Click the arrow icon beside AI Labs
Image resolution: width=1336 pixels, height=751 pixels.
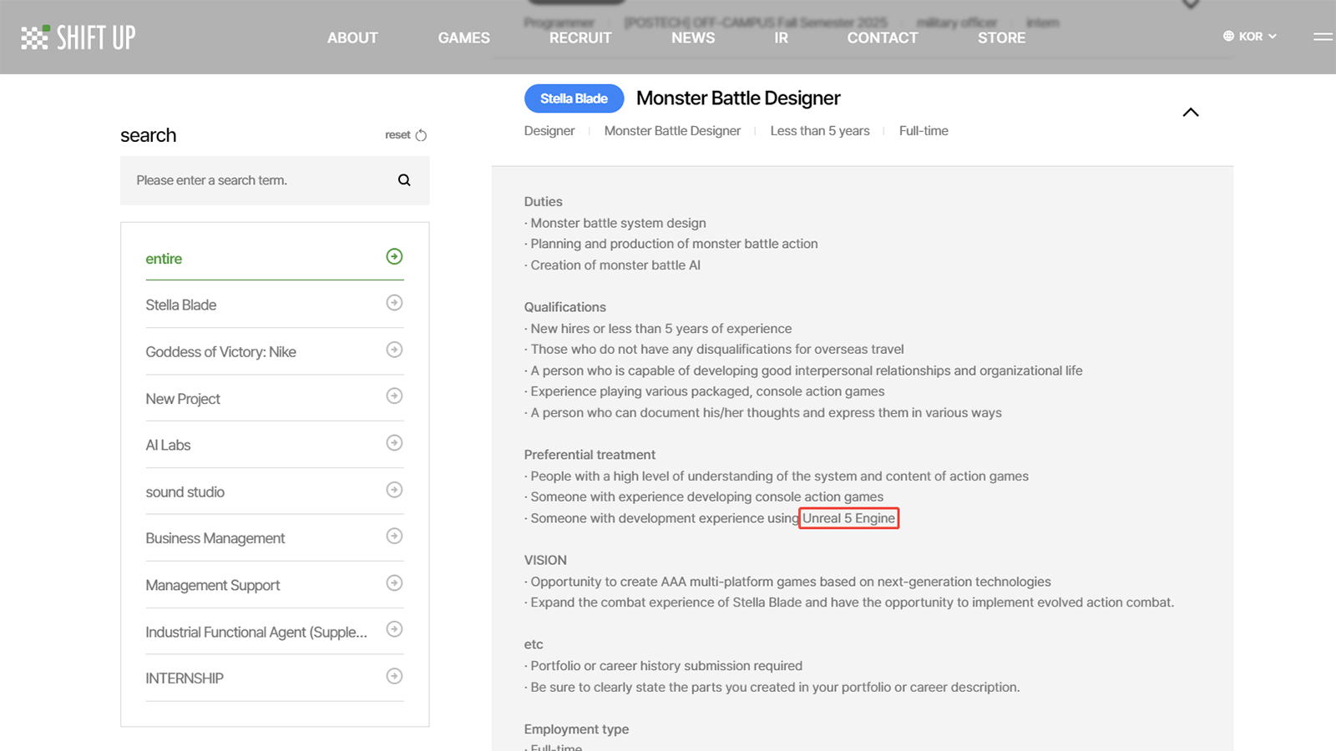point(394,443)
